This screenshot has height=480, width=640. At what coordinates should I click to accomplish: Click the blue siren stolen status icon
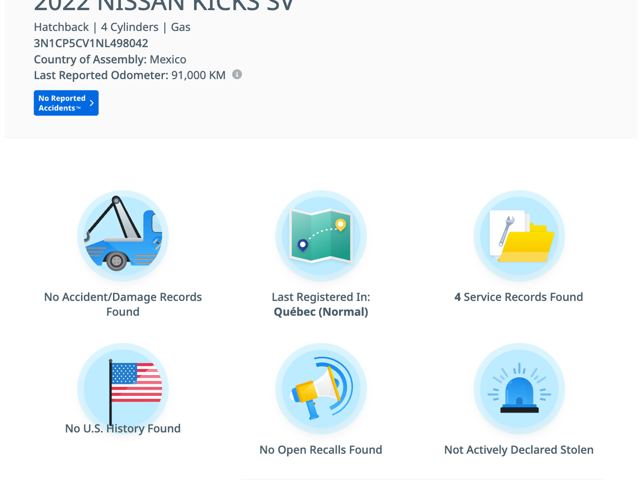(x=519, y=388)
